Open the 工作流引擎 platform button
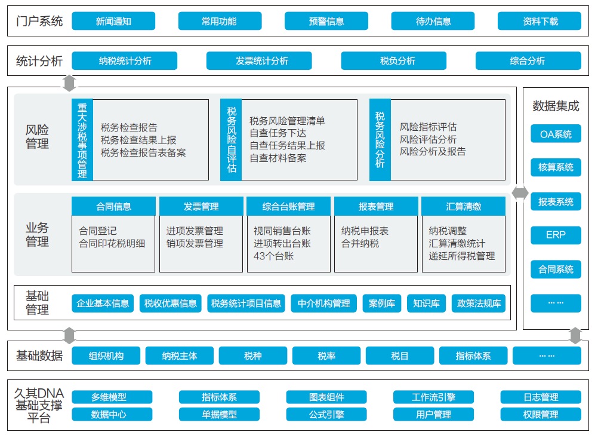The image size is (598, 435). (433, 397)
